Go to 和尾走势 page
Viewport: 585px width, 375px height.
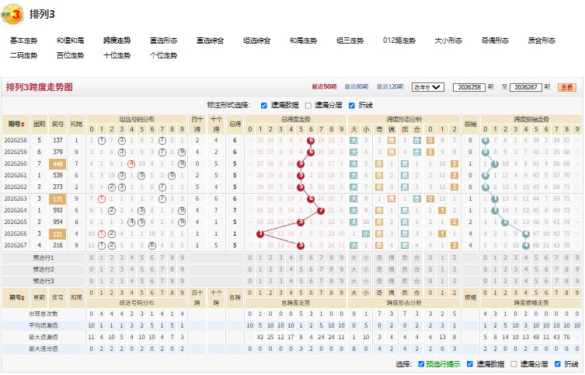click(303, 40)
